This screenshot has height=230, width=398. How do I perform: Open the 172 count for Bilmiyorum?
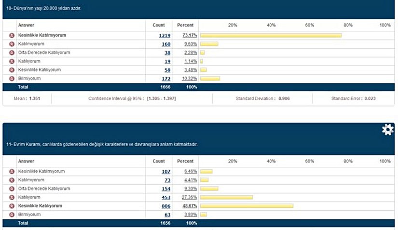coord(166,78)
